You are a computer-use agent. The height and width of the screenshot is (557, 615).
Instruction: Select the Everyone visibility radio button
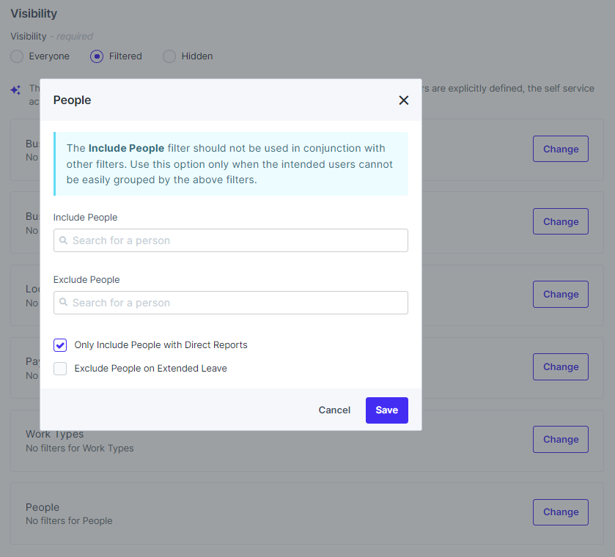17,56
